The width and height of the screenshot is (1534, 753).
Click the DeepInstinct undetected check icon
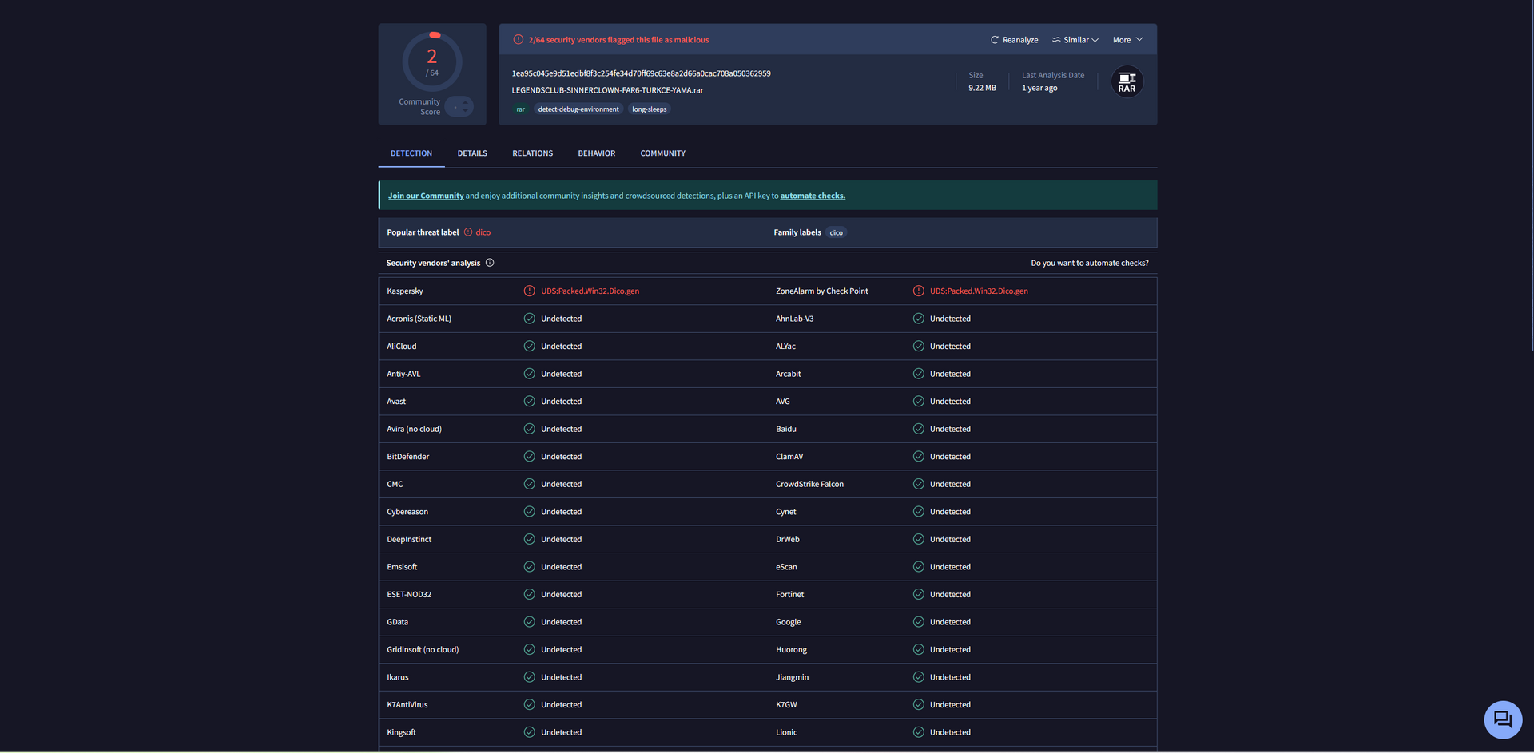(529, 539)
